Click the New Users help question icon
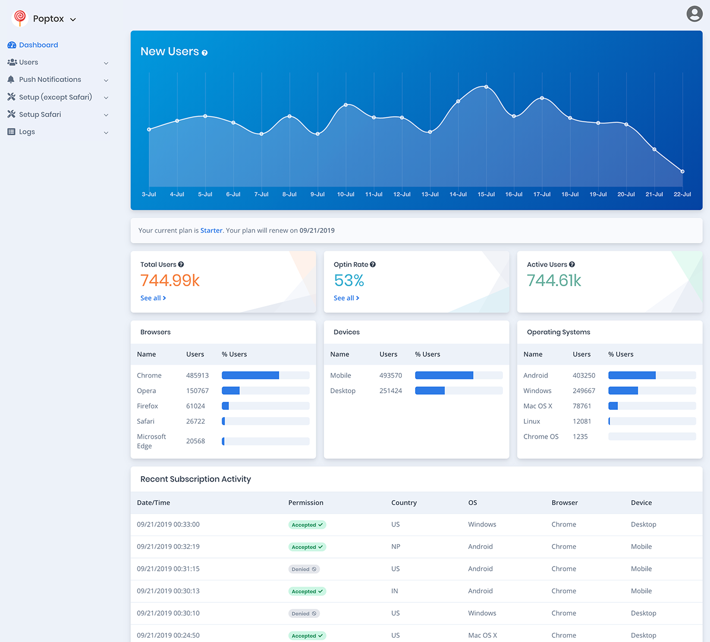710x642 pixels. point(204,52)
